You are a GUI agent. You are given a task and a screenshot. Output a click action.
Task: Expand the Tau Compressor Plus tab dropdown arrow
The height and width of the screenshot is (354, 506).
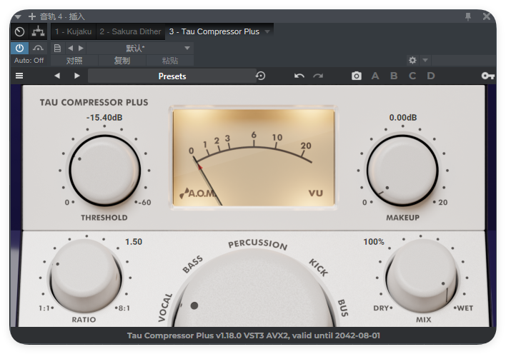pyautogui.click(x=267, y=31)
